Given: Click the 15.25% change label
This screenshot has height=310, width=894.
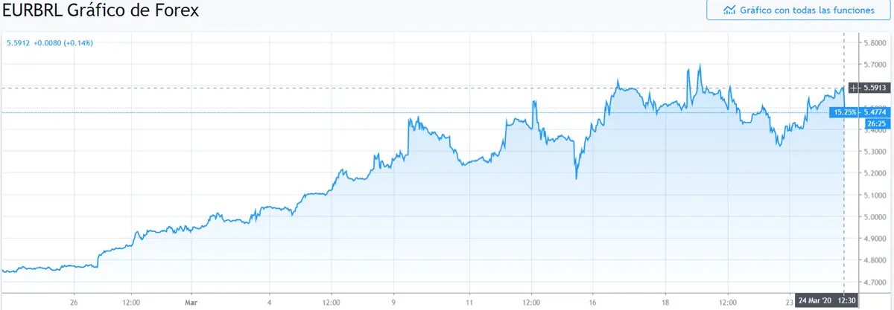Looking at the screenshot, I should (x=843, y=112).
